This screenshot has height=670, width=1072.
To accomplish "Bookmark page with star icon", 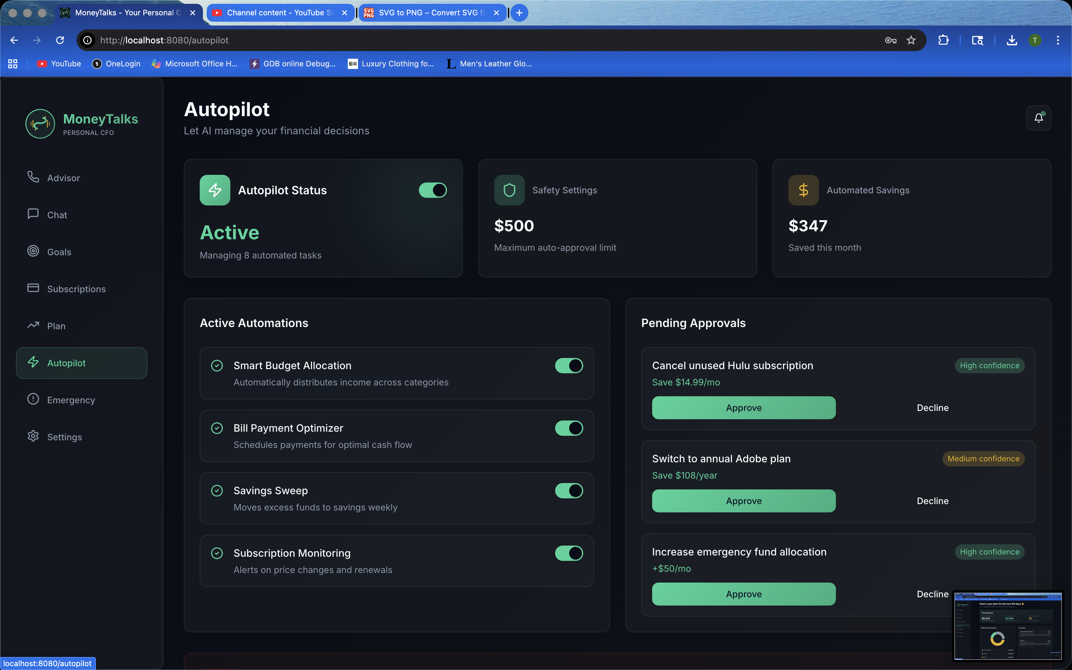I will coord(911,40).
